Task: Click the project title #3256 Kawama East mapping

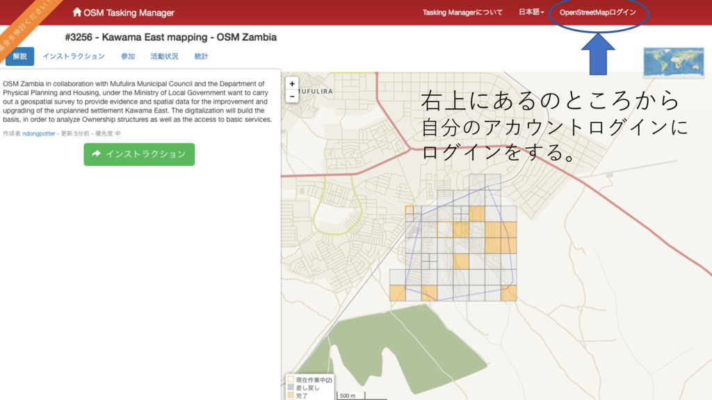Action: 171,37
